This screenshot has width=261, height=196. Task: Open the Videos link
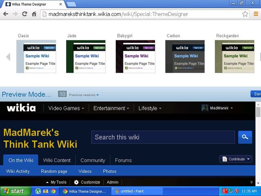(85, 171)
